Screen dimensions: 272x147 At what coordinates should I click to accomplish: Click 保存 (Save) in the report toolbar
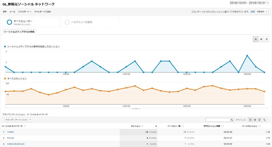click(5, 12)
